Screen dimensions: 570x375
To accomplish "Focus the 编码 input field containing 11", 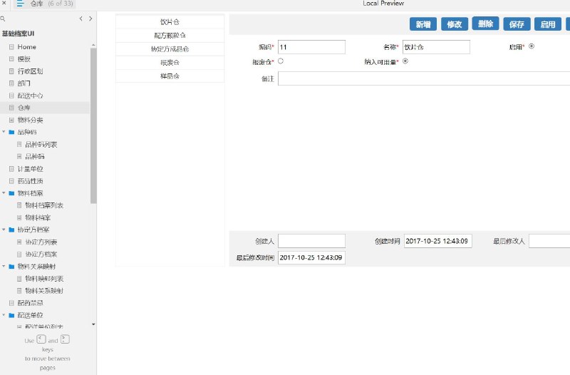I will pos(311,47).
